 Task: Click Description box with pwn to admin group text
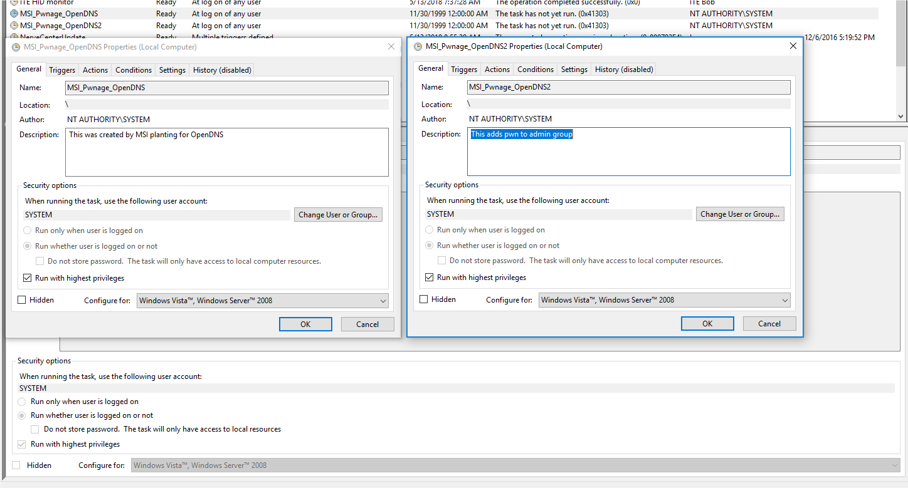pos(629,152)
